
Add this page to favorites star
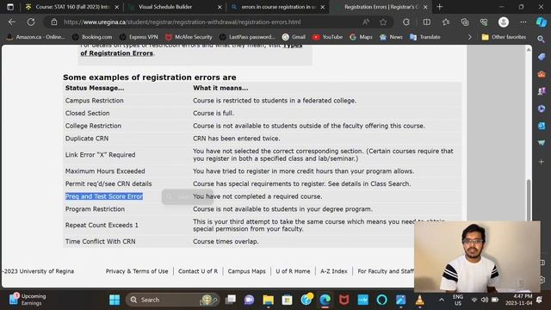pyautogui.click(x=383, y=22)
